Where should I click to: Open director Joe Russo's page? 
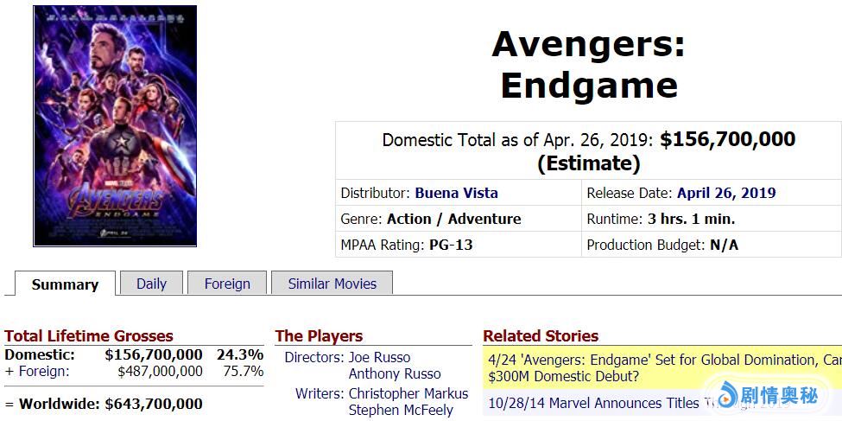[x=379, y=357]
